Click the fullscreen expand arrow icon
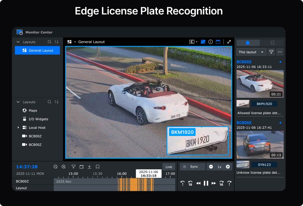The width and height of the screenshot is (303, 206). [x=229, y=42]
